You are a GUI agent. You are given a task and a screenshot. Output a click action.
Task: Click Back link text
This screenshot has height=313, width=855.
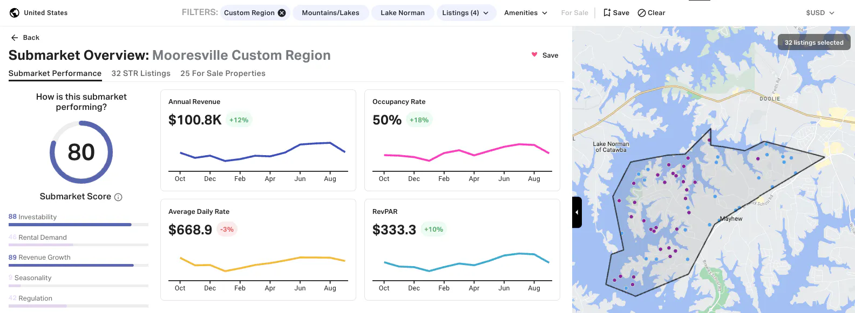(31, 38)
